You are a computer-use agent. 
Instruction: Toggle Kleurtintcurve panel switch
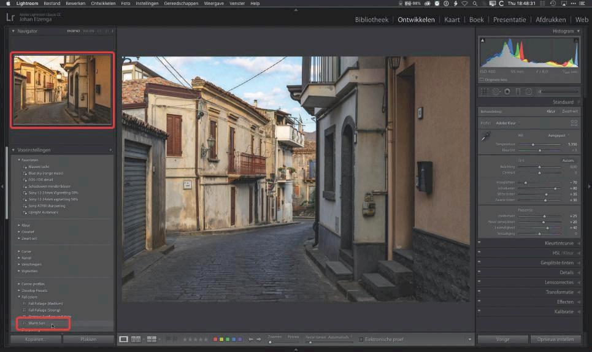coord(479,242)
